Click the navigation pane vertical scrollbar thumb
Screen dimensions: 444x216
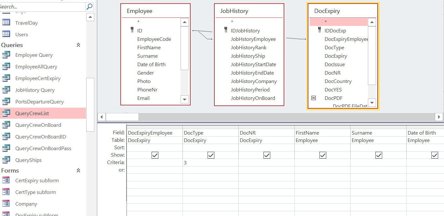click(90, 104)
